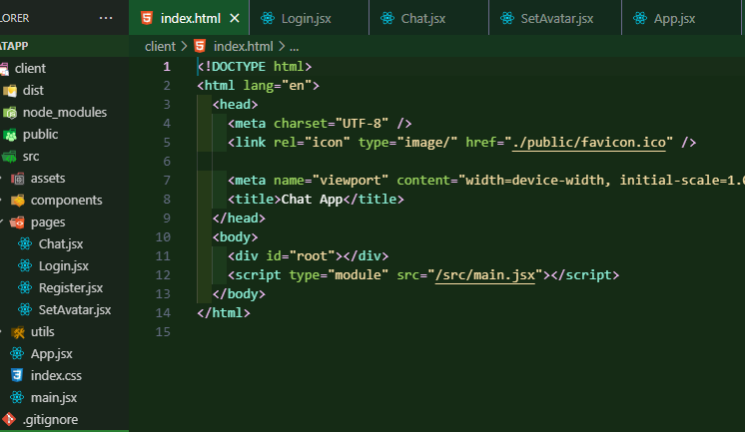The width and height of the screenshot is (745, 432).
Task: Select the index.html editor tab
Action: 189,18
